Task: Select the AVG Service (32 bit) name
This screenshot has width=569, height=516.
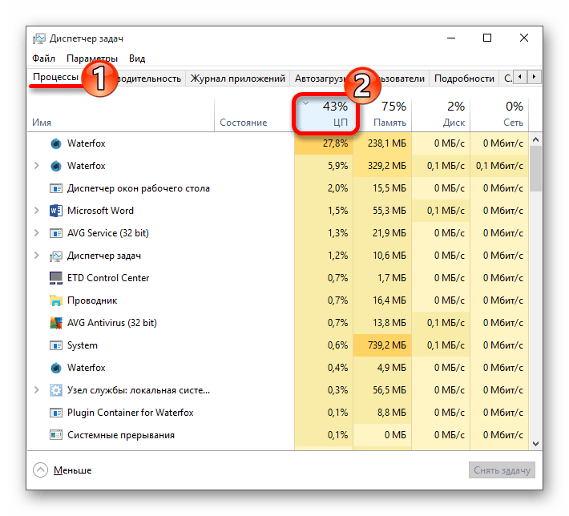Action: coord(108,233)
